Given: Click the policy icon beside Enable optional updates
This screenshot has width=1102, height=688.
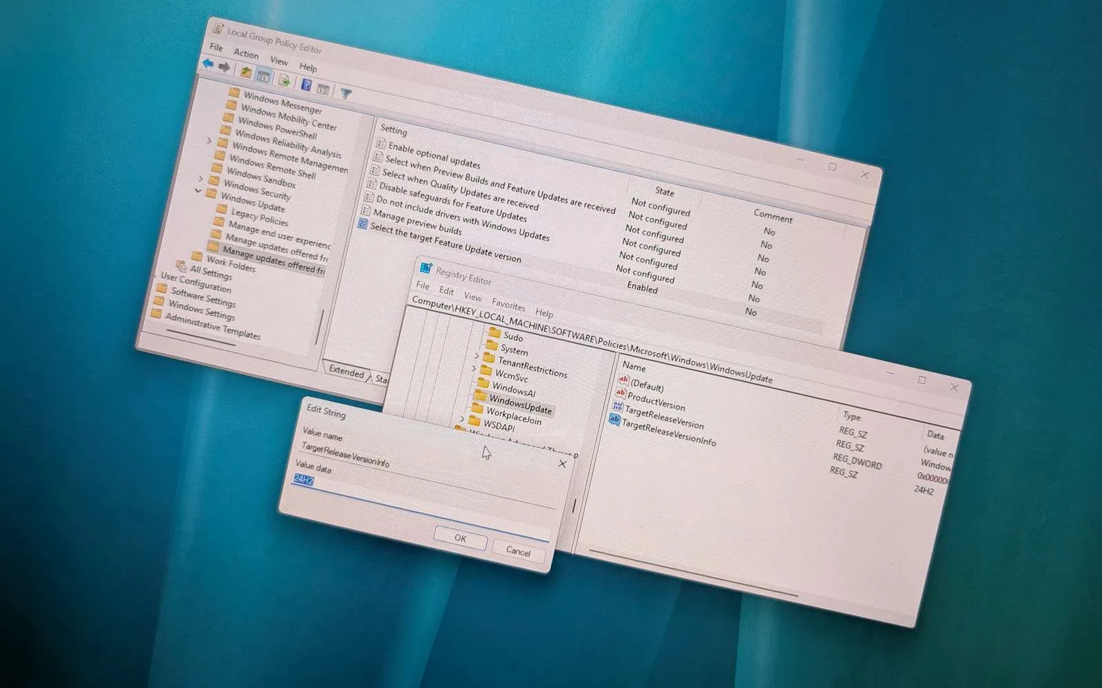Looking at the screenshot, I should (x=381, y=143).
